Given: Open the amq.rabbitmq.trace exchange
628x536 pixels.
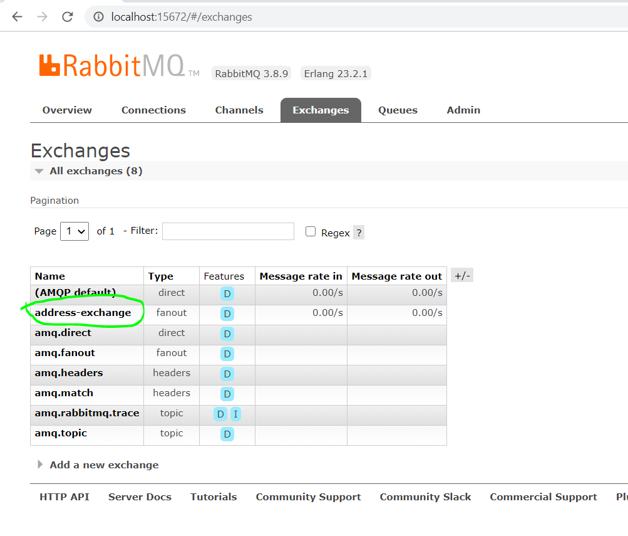Looking at the screenshot, I should point(87,413).
